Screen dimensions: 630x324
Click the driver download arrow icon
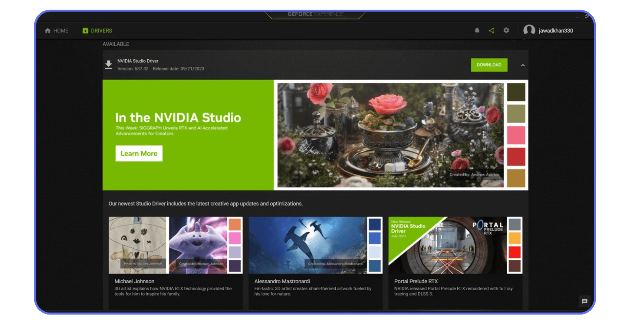pos(109,65)
